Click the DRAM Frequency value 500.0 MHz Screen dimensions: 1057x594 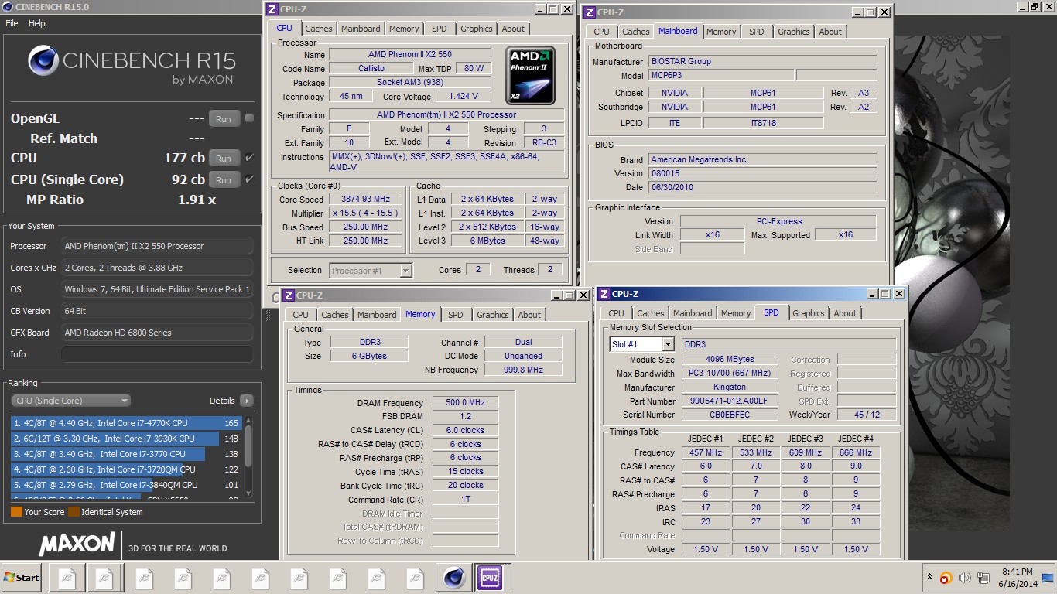point(465,403)
